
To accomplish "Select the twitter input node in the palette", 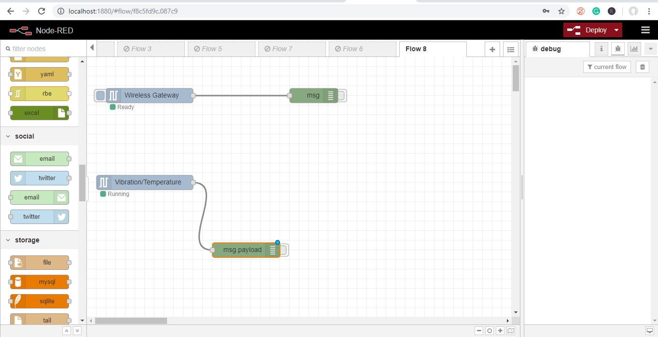I will (40, 178).
